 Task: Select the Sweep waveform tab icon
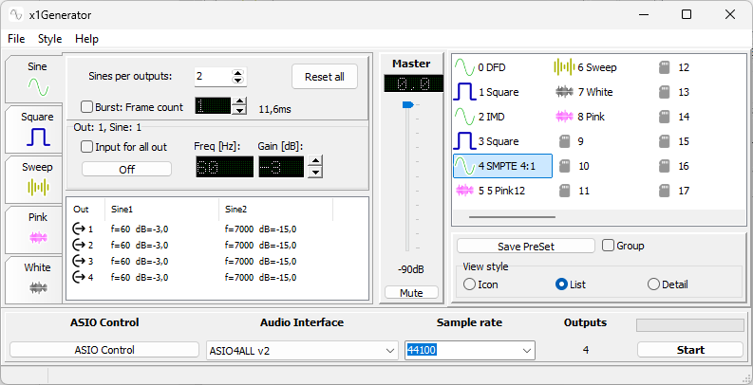[38, 187]
